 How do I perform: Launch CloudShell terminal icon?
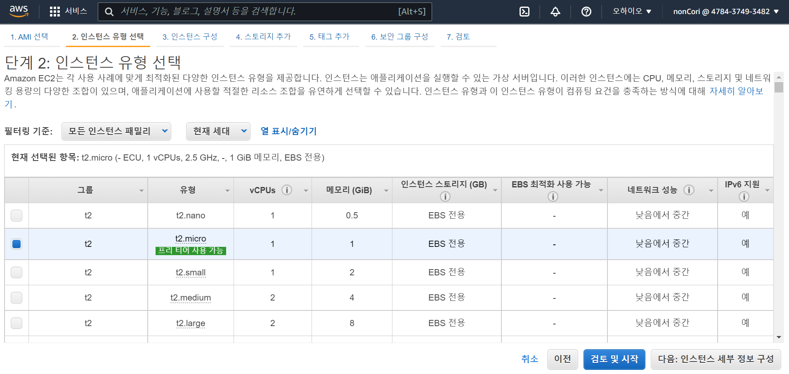click(x=524, y=12)
